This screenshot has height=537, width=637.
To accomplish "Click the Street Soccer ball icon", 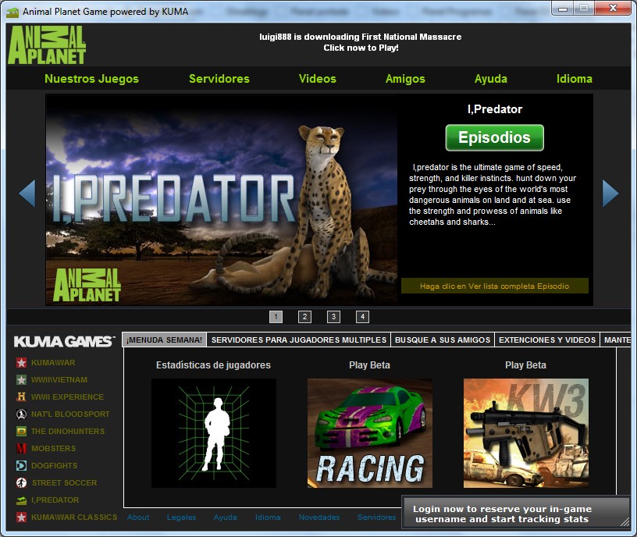I will point(21,482).
